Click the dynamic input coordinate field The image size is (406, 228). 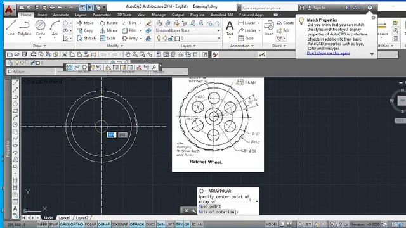111,135
